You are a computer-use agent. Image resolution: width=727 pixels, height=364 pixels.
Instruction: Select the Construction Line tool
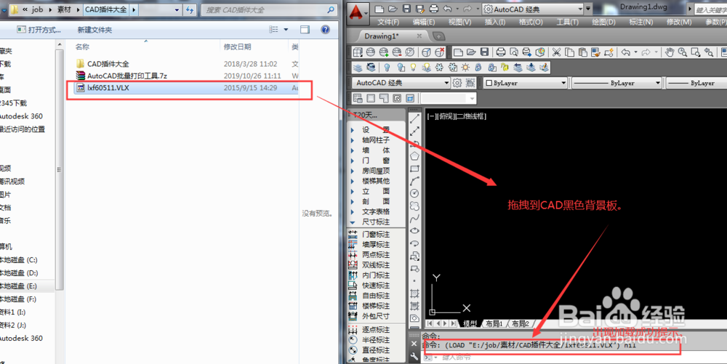point(414,132)
